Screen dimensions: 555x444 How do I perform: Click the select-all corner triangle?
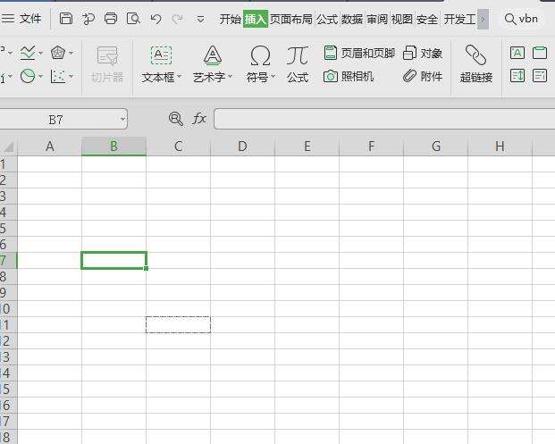(9, 147)
